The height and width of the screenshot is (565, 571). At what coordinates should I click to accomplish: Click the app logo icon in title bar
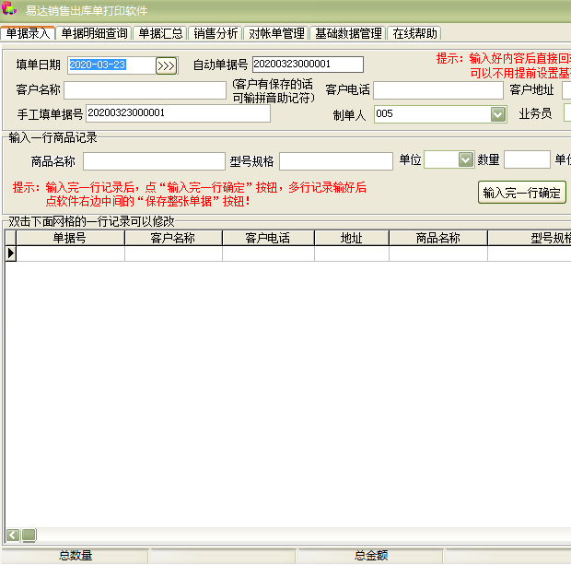(x=9, y=9)
